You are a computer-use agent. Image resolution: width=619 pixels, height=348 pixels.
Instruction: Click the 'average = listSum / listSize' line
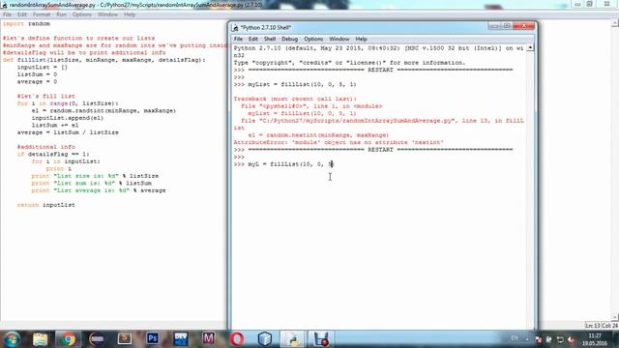[68, 132]
